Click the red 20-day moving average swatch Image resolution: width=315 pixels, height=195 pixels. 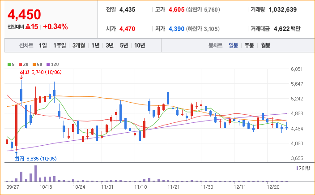point(20,65)
